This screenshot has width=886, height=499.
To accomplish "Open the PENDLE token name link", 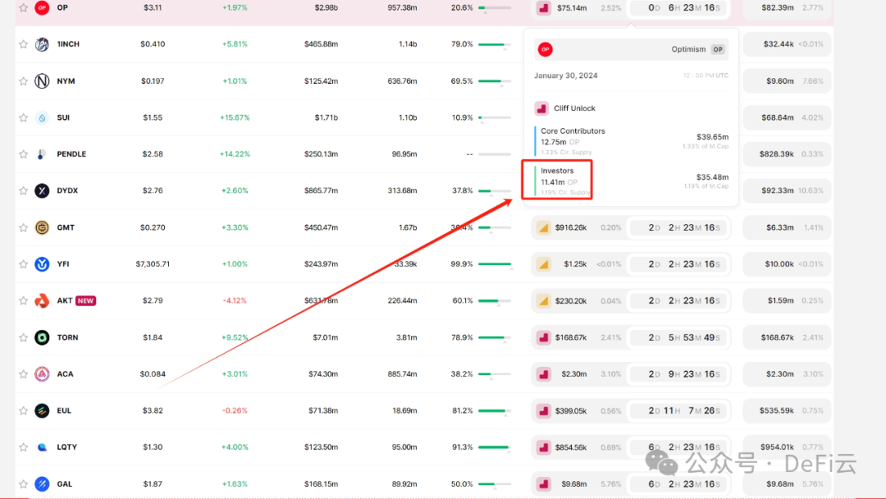I will [71, 153].
